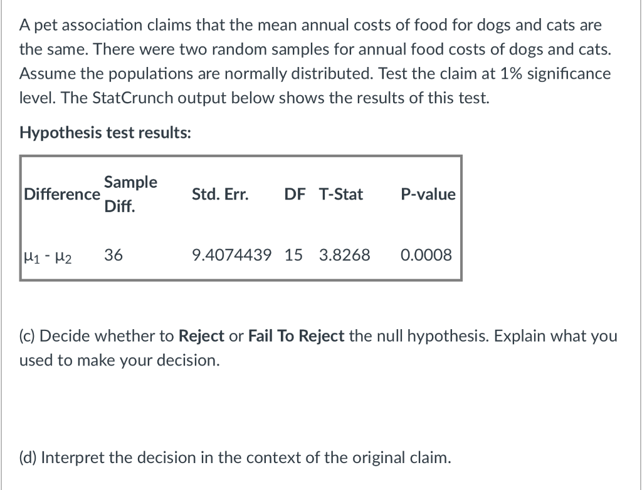Select the Sample Diff. column header
Image resolution: width=642 pixels, height=490 pixels.
tap(130, 194)
